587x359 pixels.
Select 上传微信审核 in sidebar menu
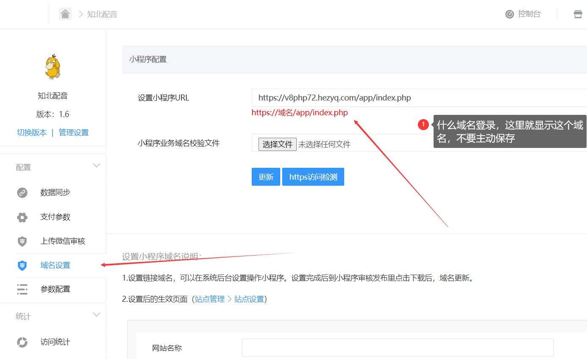(x=63, y=241)
